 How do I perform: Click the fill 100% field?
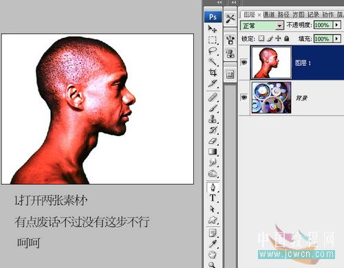pyautogui.click(x=323, y=38)
